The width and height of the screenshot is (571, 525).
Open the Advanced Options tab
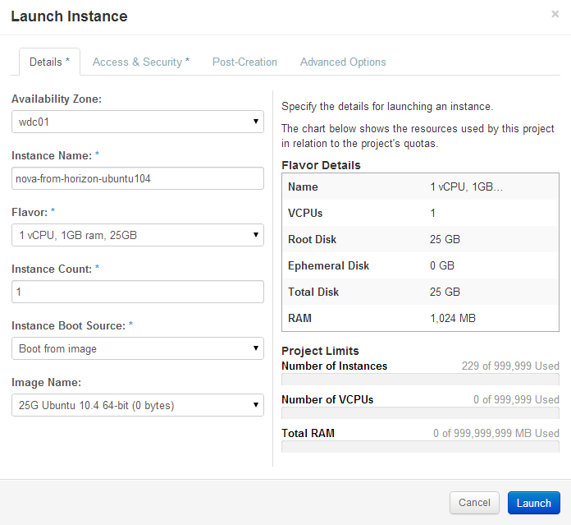[x=343, y=62]
